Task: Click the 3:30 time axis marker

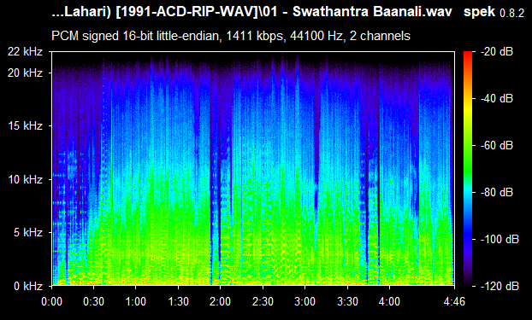Action: 347,301
